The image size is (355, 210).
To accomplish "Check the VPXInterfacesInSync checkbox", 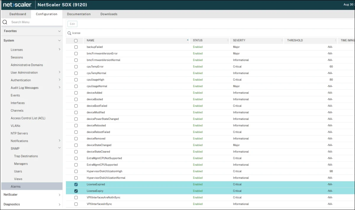I will tap(76, 204).
